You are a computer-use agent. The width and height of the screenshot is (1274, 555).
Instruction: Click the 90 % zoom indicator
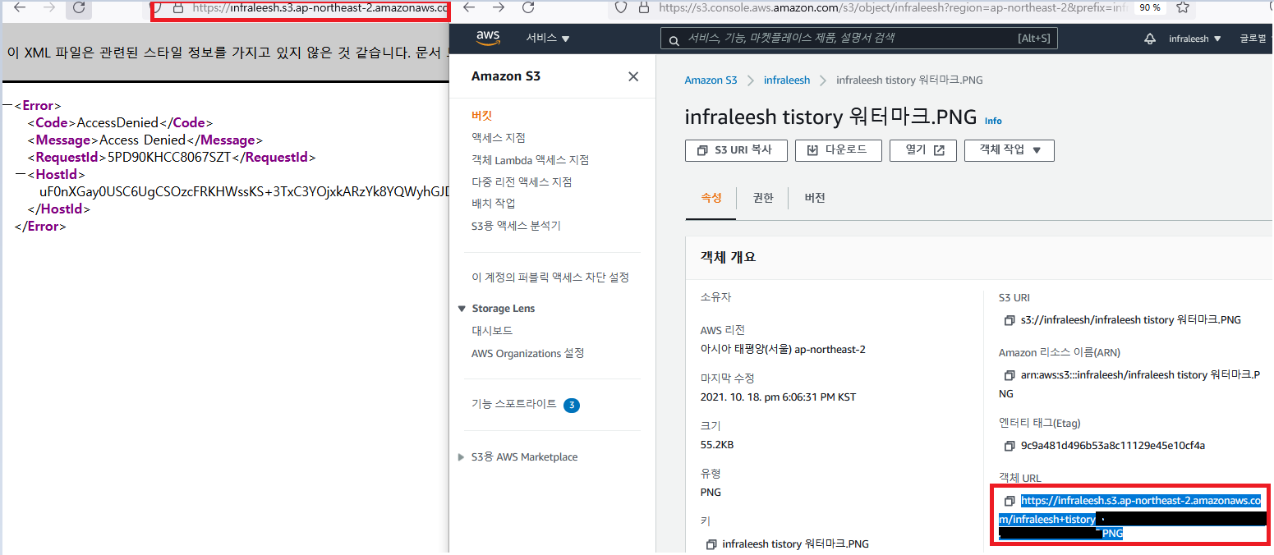tap(1149, 7)
